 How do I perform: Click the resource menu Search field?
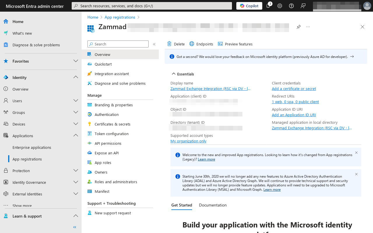(118, 44)
